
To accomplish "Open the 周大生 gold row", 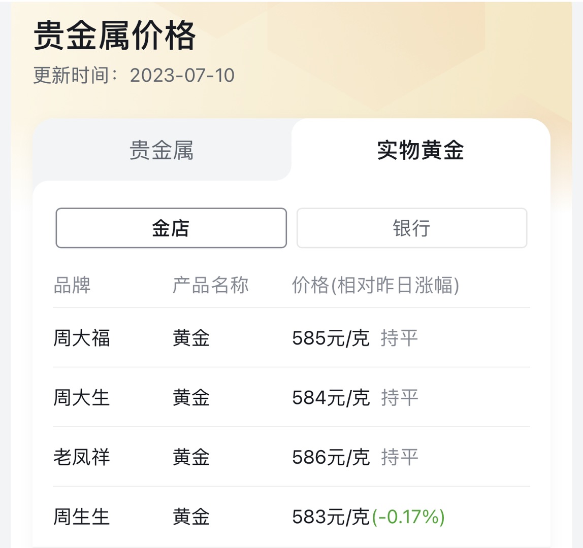I will tap(291, 397).
